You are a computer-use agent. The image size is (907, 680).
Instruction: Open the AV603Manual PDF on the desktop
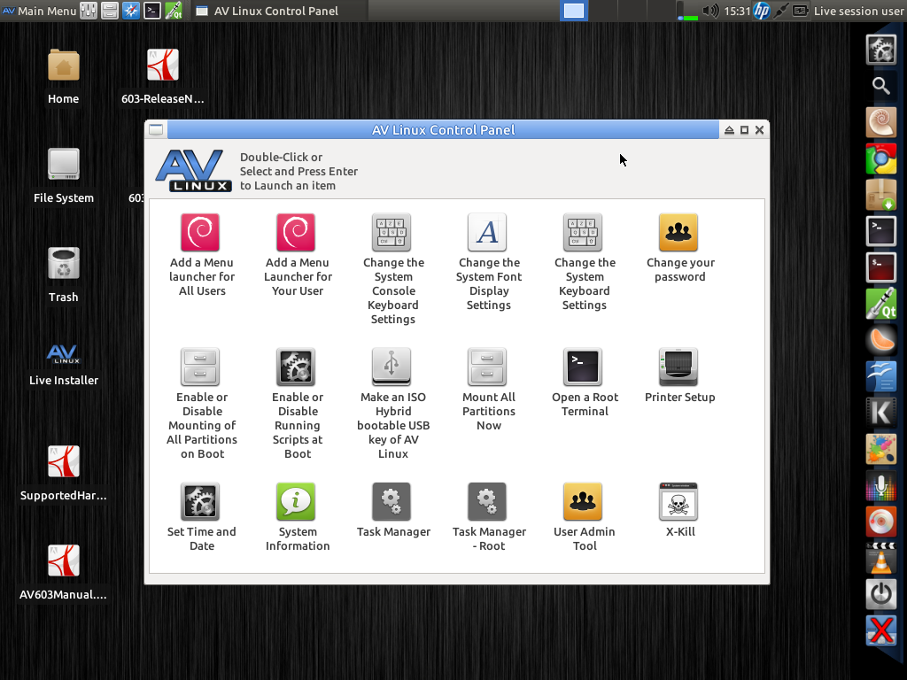63,560
